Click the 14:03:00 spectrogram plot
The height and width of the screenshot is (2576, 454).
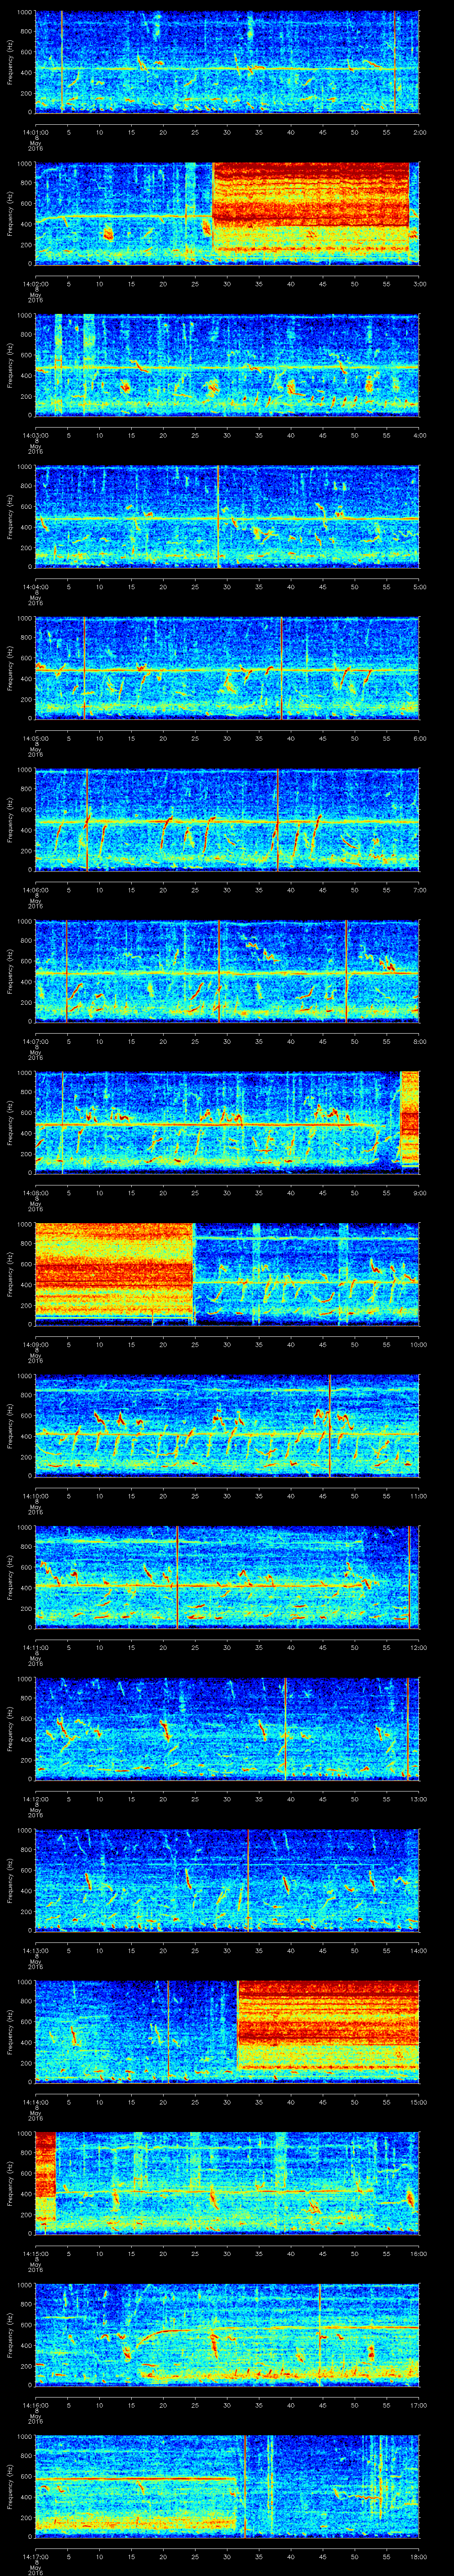(227, 364)
